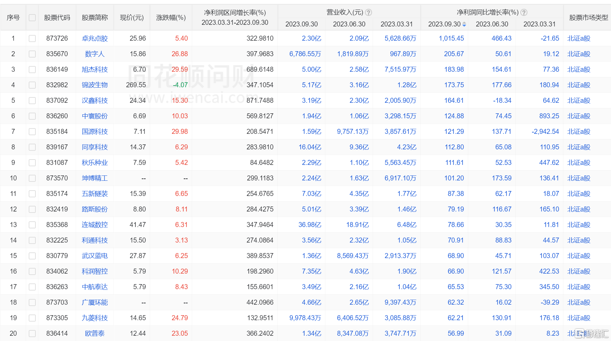Open stock link 五新隧装

coord(95,194)
